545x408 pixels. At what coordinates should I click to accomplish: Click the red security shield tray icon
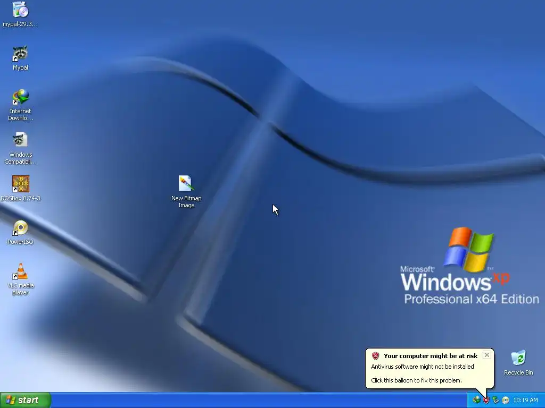click(x=486, y=400)
